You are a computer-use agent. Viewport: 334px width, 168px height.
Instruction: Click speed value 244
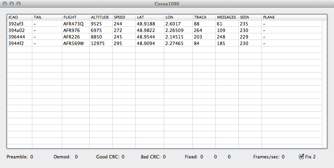[x=118, y=24]
